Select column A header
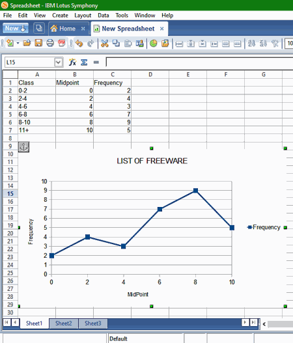Viewport: 293px width, 343px height. click(37, 75)
